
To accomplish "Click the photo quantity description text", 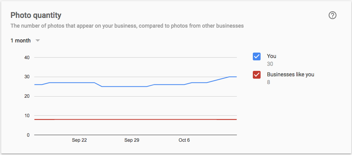I will click(127, 26).
